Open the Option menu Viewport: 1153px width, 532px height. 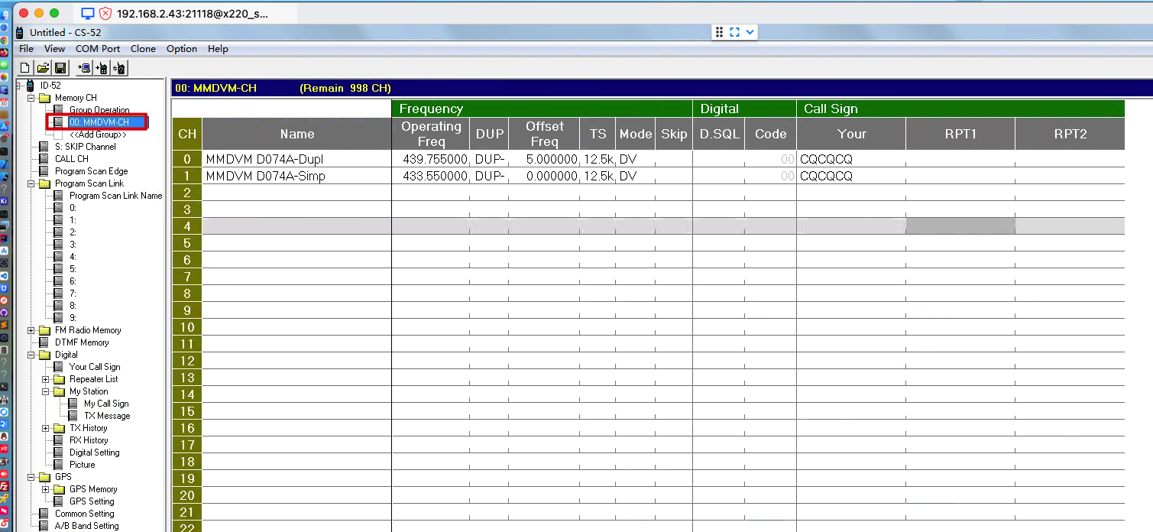click(x=182, y=48)
